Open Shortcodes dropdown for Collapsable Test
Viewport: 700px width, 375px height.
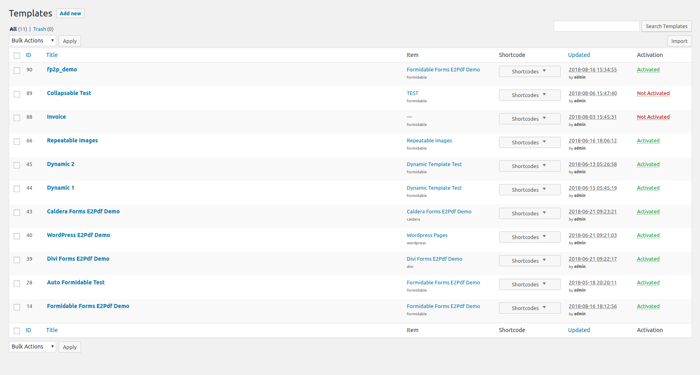tap(530, 95)
